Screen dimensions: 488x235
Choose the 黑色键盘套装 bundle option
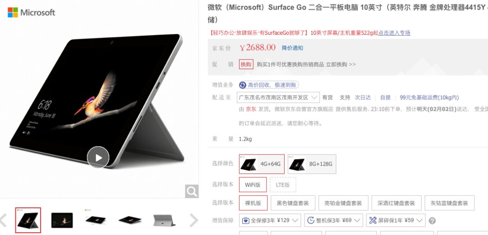tap(293, 203)
